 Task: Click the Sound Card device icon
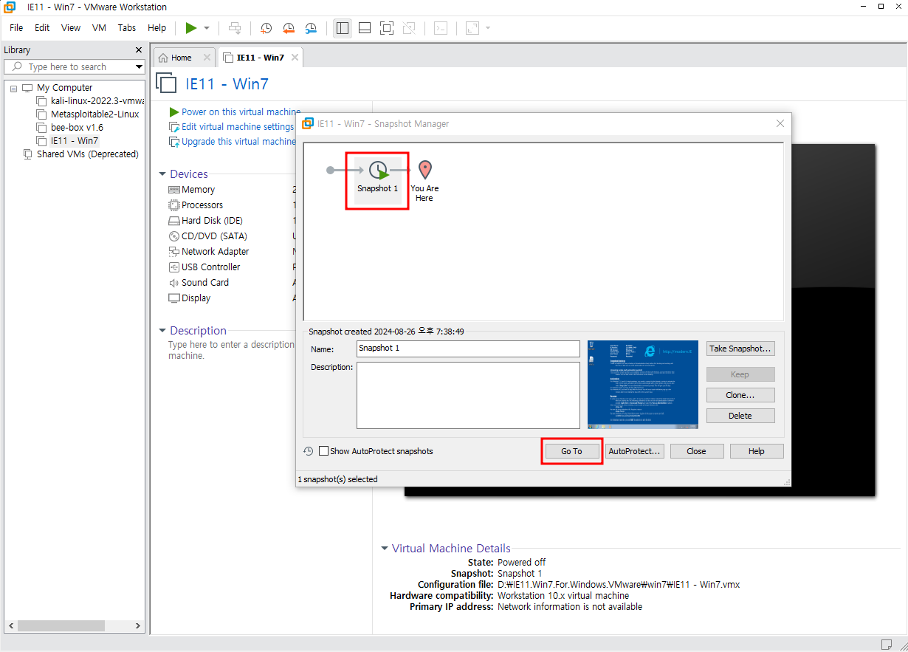point(174,283)
